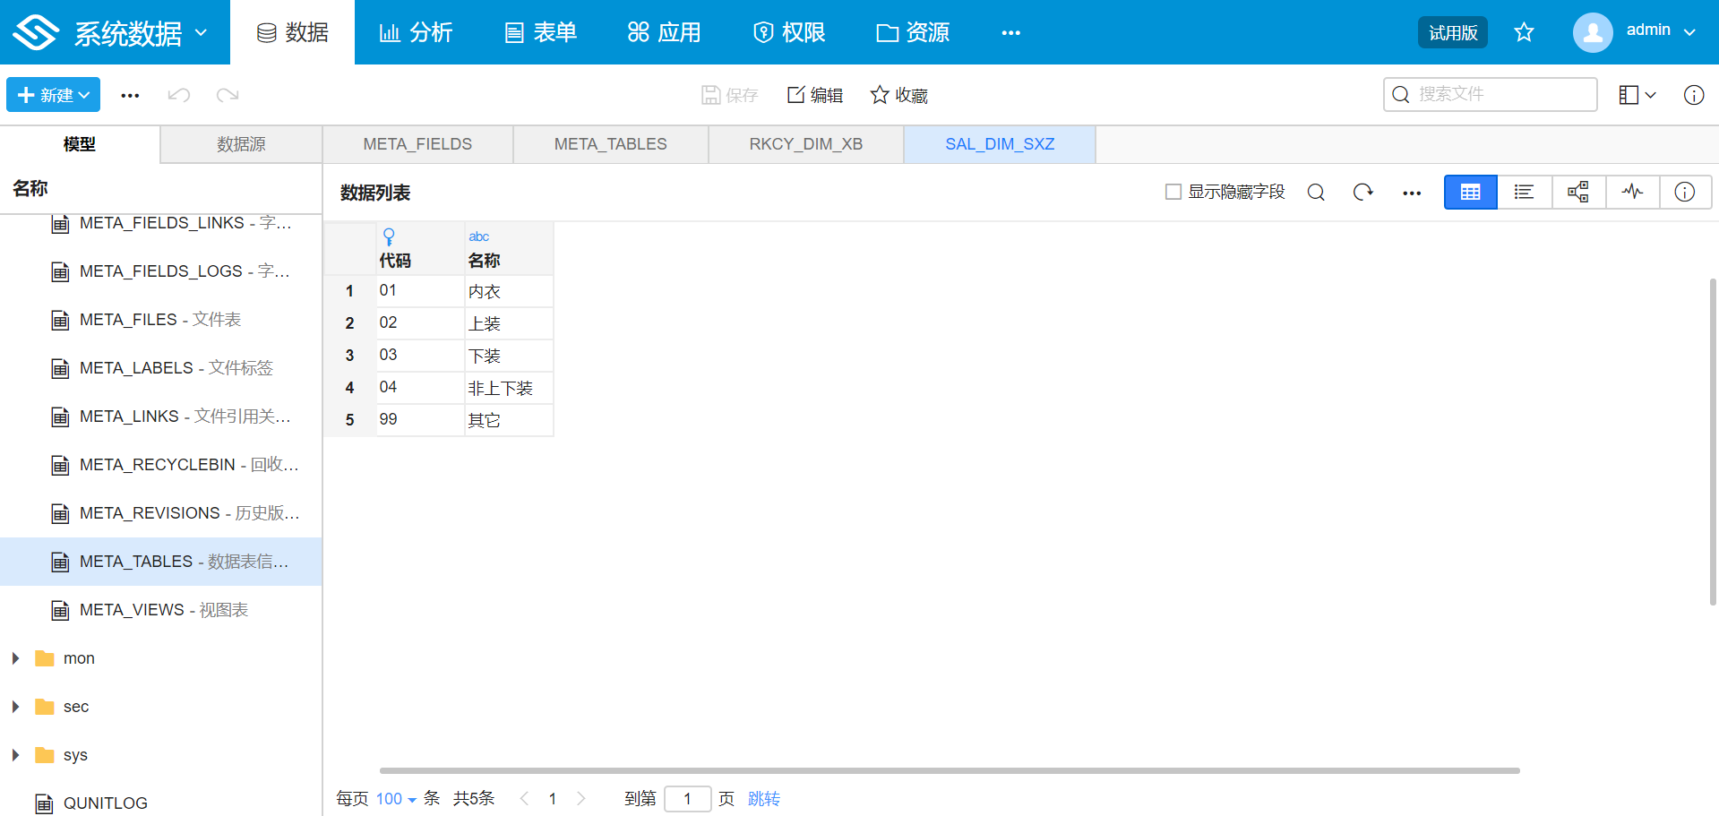Click the pulse/activity view icon
The height and width of the screenshot is (816, 1719).
point(1632,192)
